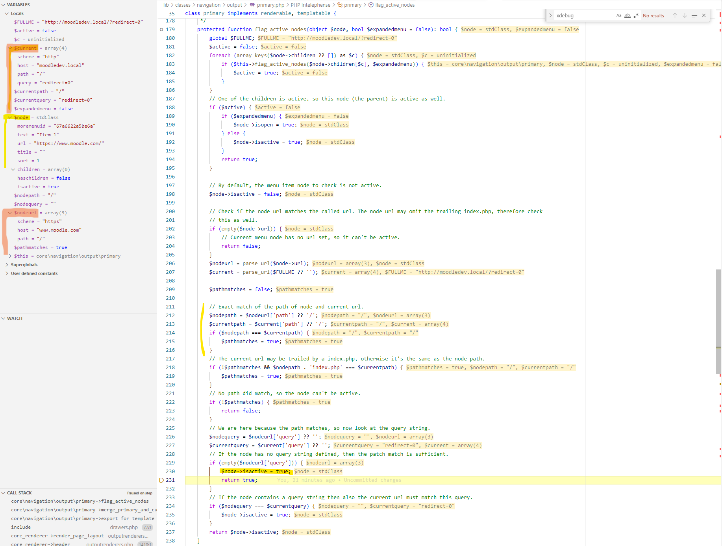Select render_page_layout call stack frame
Image resolution: width=722 pixels, height=546 pixels.
pyautogui.click(x=79, y=536)
